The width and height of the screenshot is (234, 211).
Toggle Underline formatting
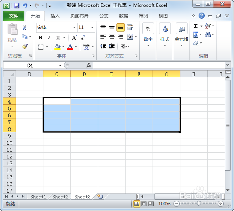58,38
